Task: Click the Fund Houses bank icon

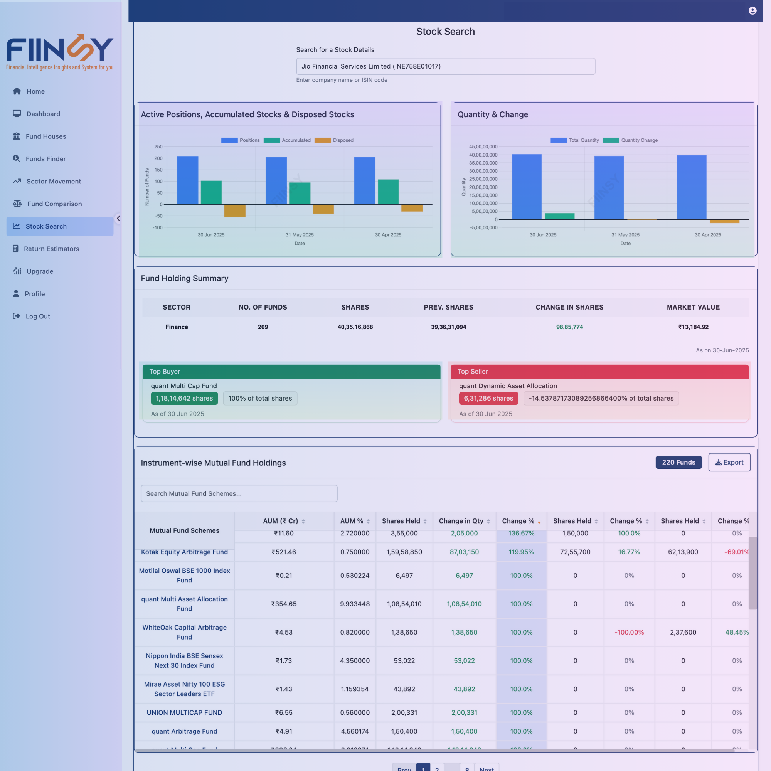Action: pyautogui.click(x=16, y=136)
